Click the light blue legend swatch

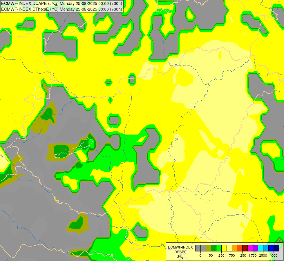coord(266,248)
